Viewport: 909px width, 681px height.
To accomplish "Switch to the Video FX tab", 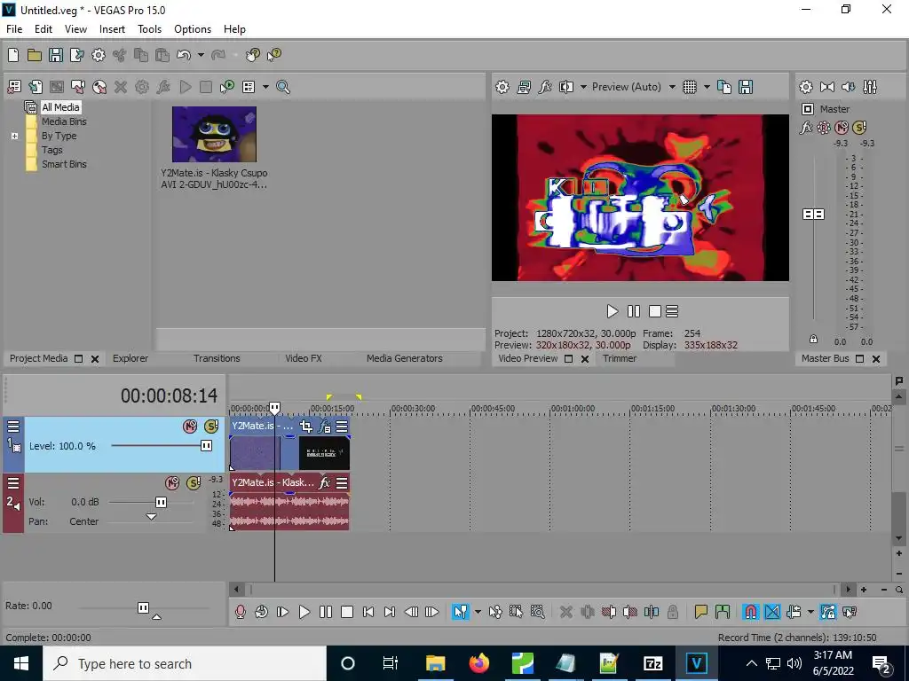I will pos(304,358).
